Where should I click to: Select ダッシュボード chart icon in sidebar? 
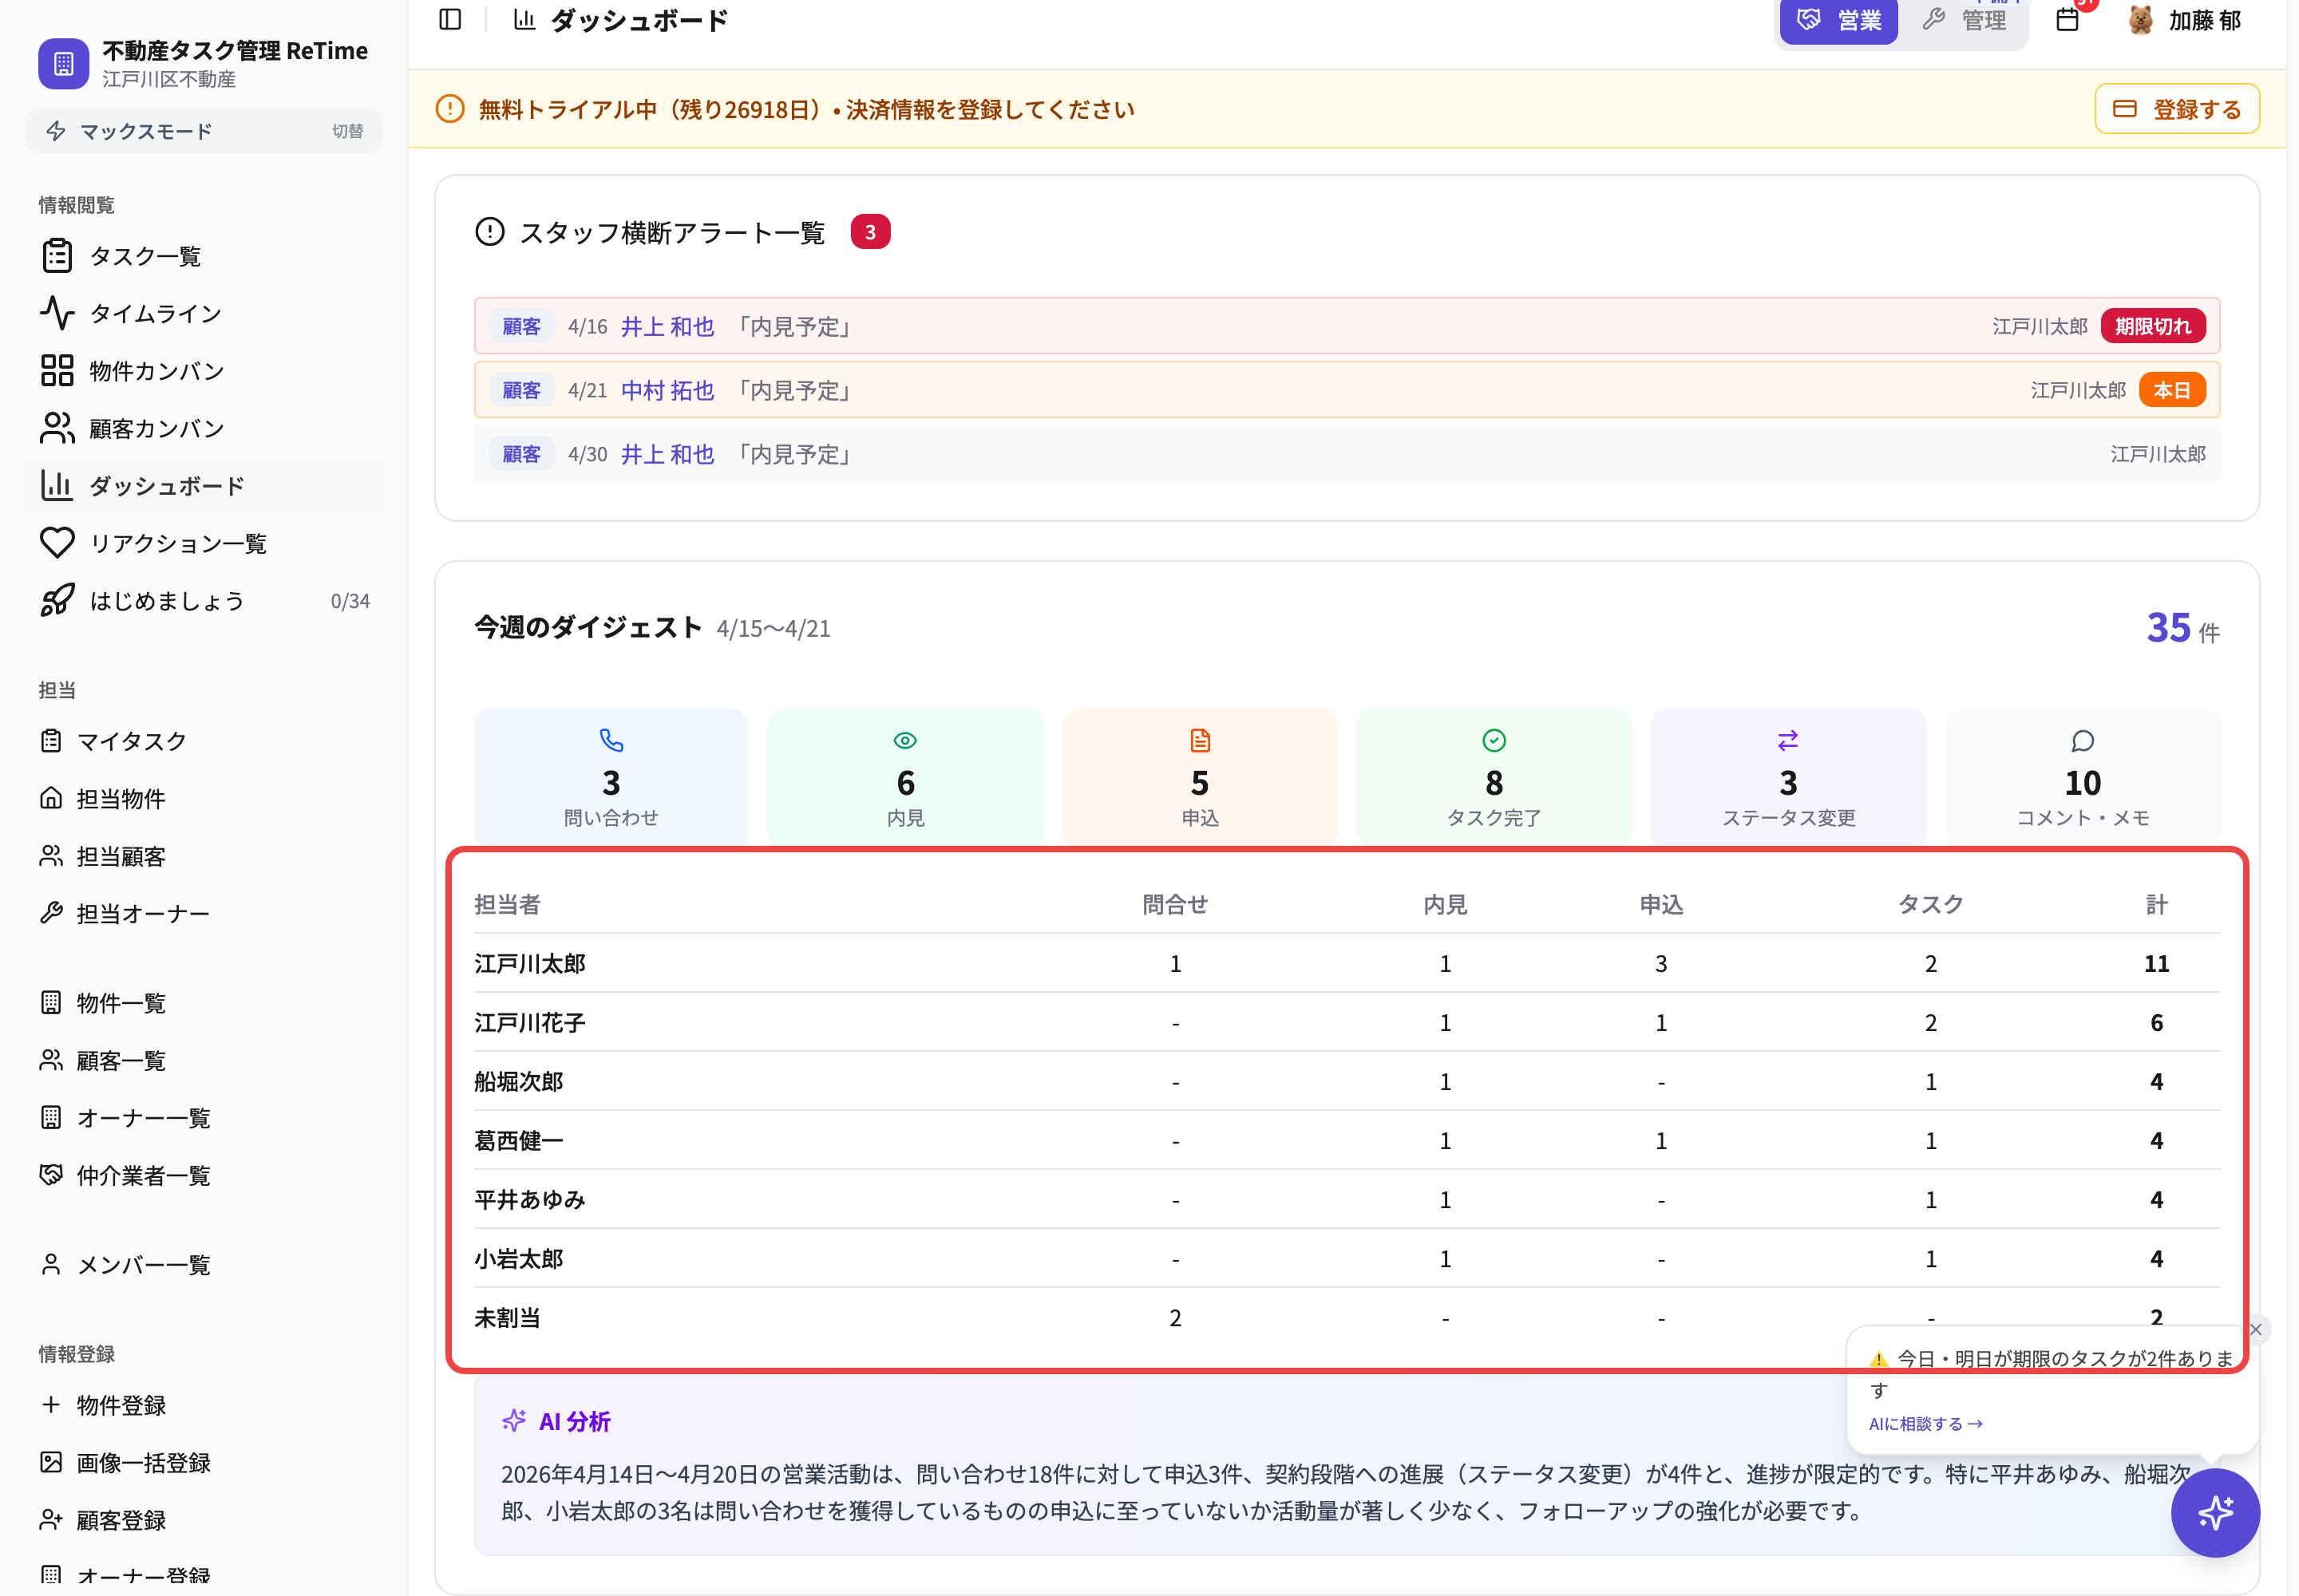tap(57, 485)
